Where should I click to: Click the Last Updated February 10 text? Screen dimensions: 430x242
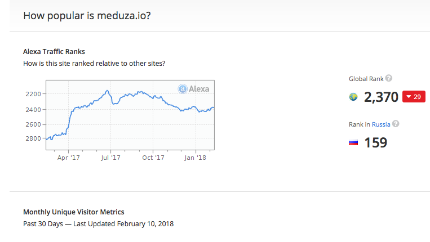point(123,223)
